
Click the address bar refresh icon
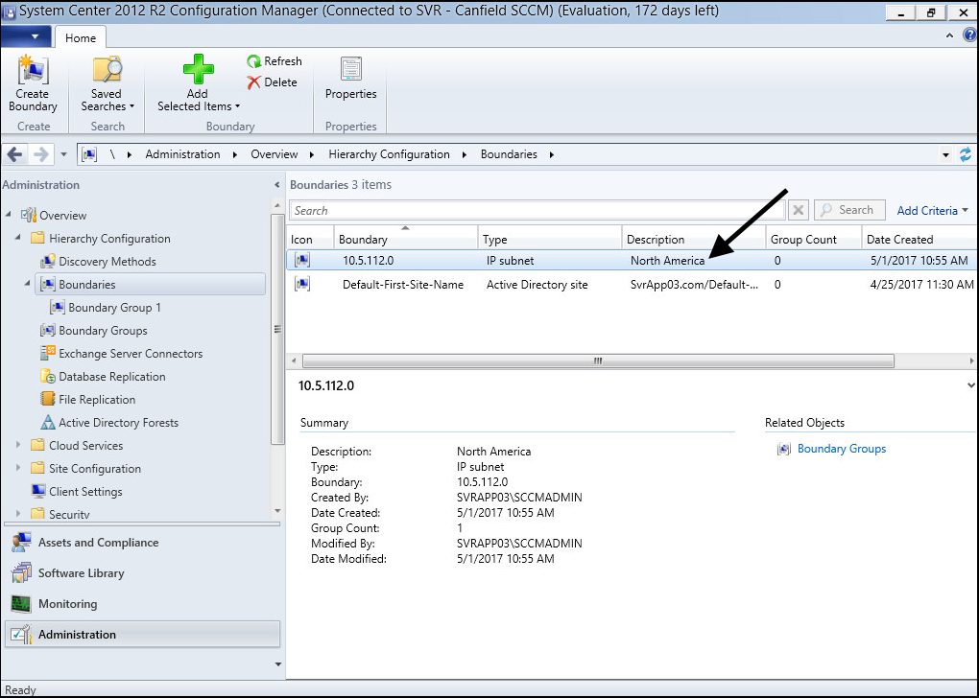coord(966,154)
